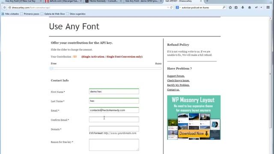Open the Contact us link
Image resolution: width=274 pixels, height=154 pixels.
[173, 89]
